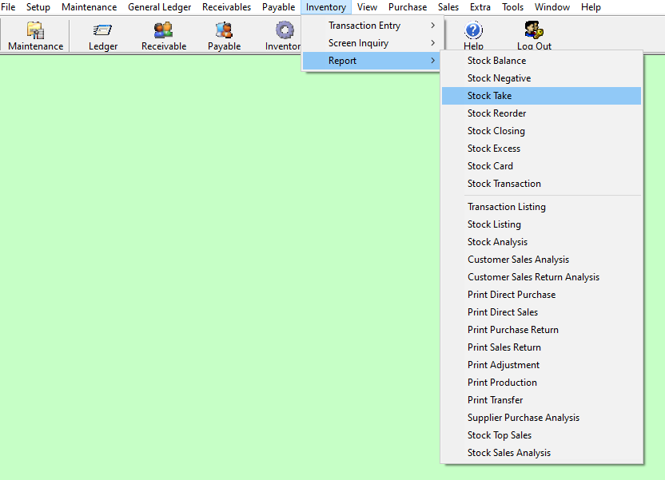
Task: Open the Purchase menu
Action: [408, 7]
